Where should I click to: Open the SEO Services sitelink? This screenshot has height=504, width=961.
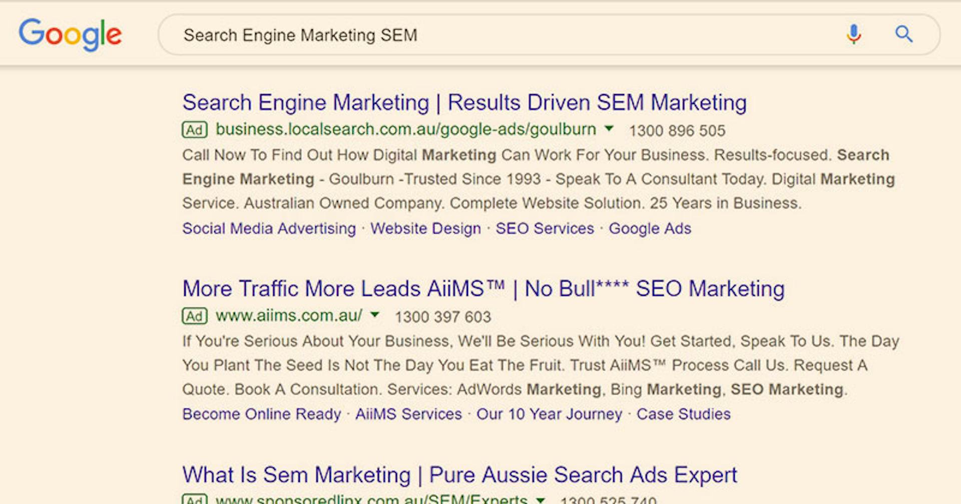tap(545, 228)
